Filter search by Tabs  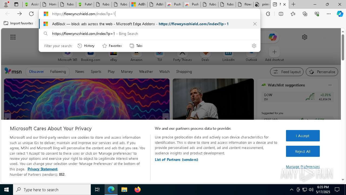tap(136, 46)
